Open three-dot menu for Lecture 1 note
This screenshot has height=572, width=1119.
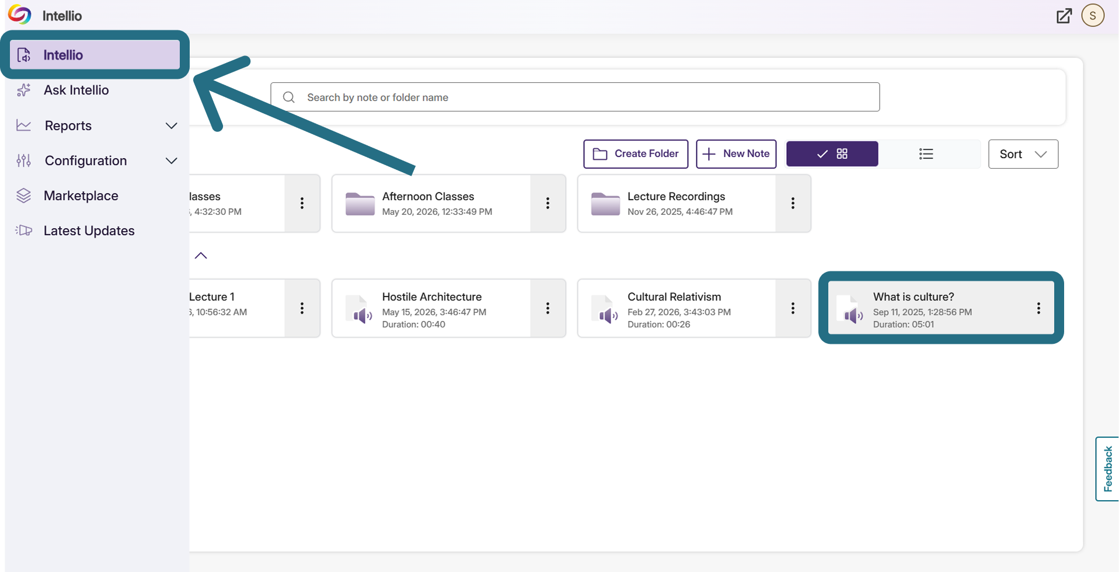[302, 308]
